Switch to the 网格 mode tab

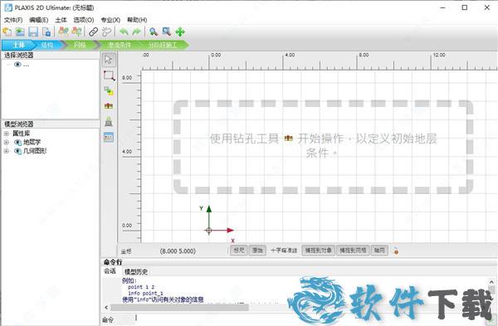[x=80, y=45]
